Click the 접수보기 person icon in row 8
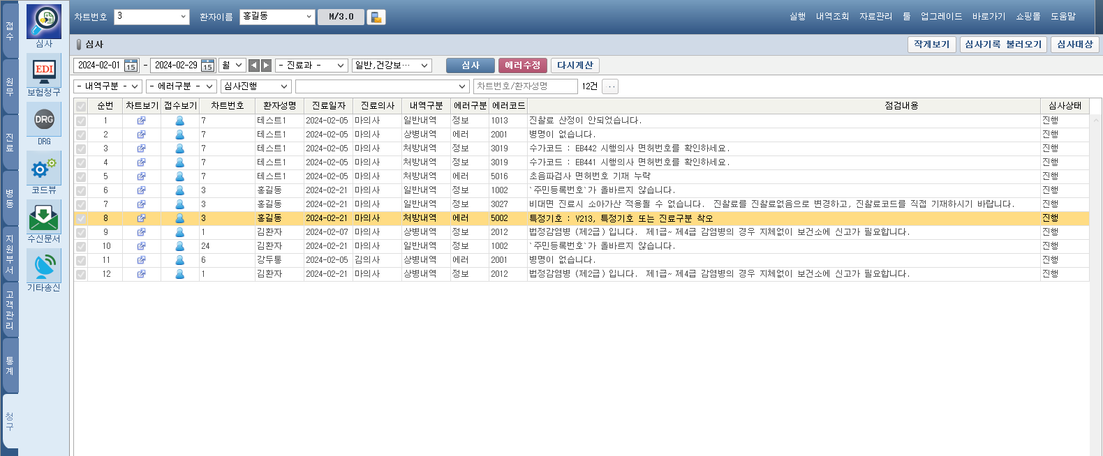This screenshot has height=456, width=1103. 179,218
